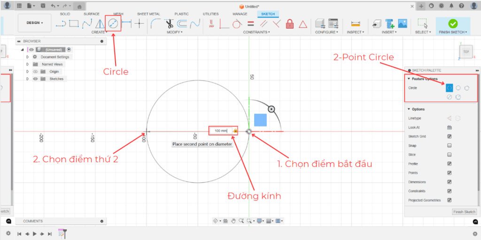The height and width of the screenshot is (240, 481).
Task: Disable the Sketch Grid checkbox
Action: pos(450,136)
